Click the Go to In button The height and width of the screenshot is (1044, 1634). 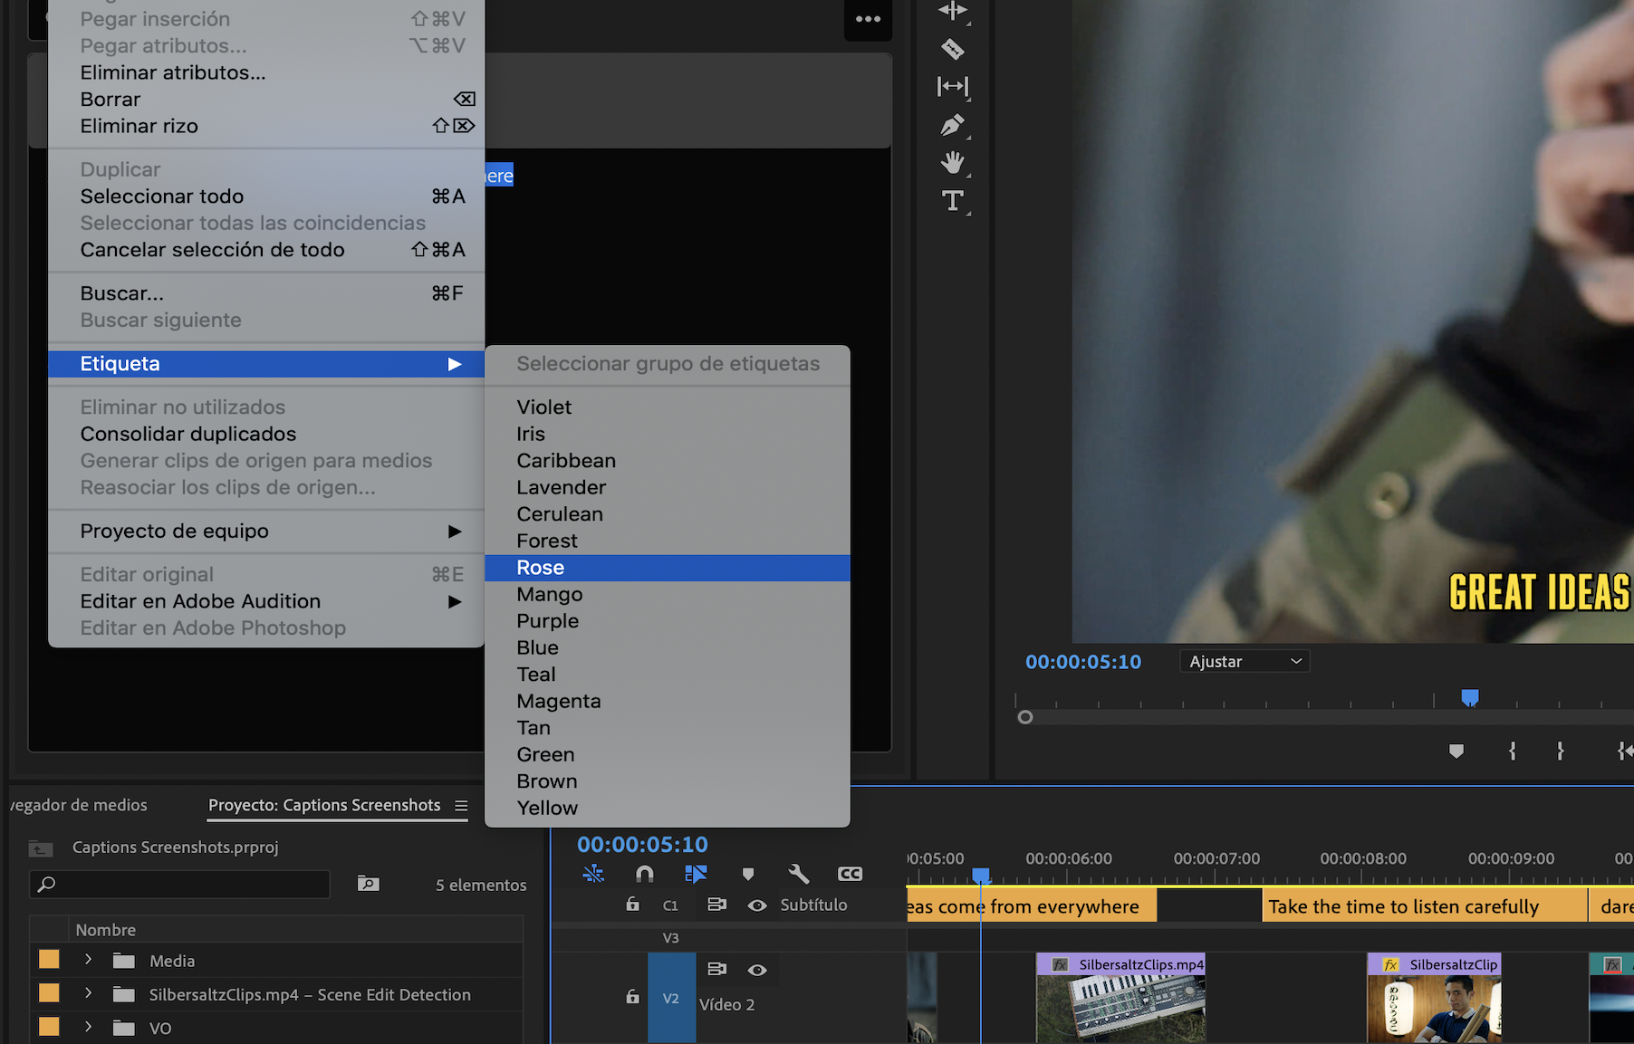[x=1624, y=751]
